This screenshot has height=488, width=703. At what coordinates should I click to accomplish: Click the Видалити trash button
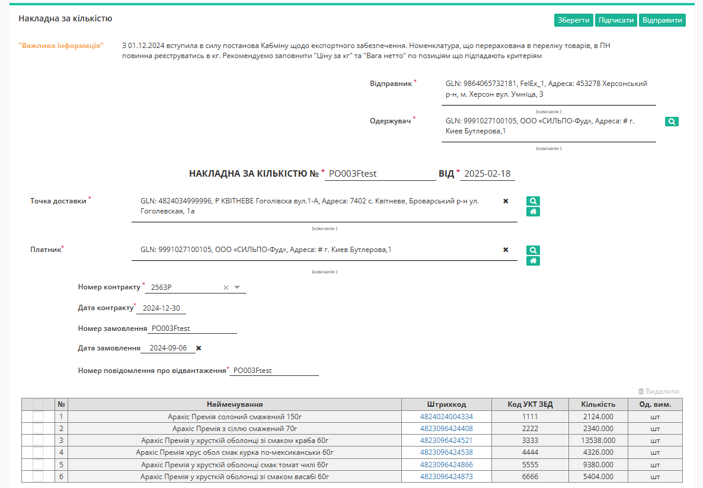click(x=659, y=391)
